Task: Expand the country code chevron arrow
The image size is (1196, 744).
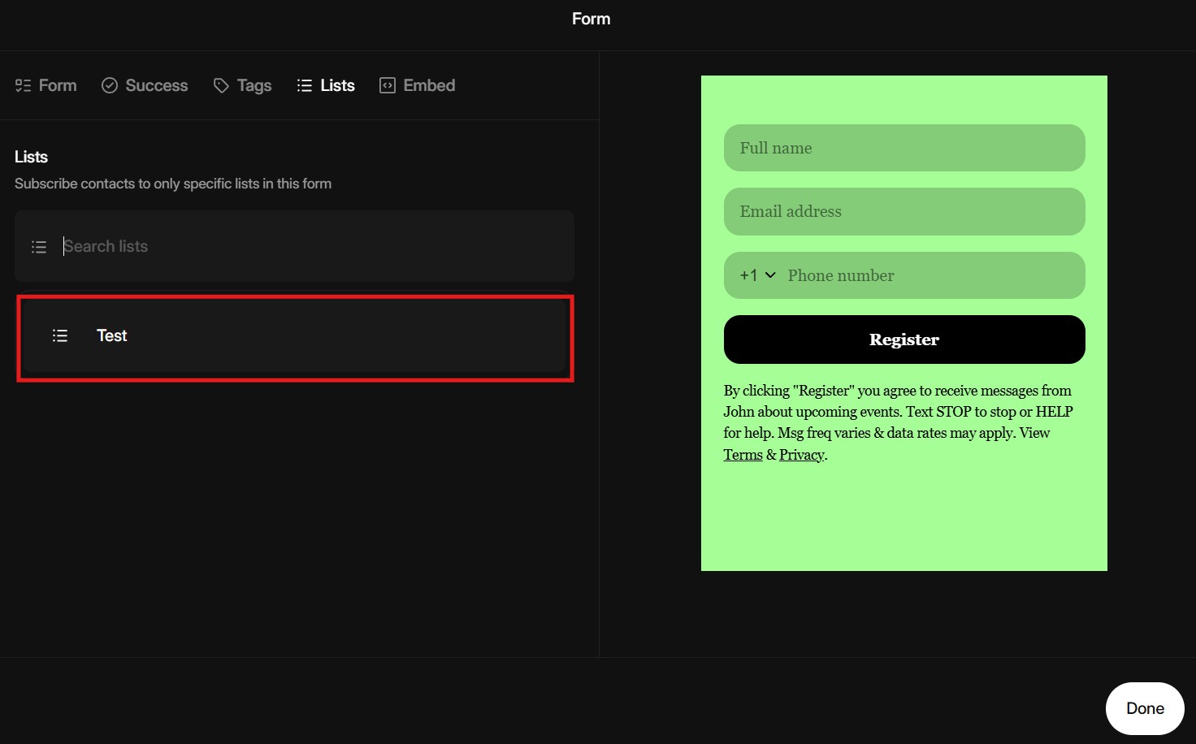Action: click(x=770, y=275)
